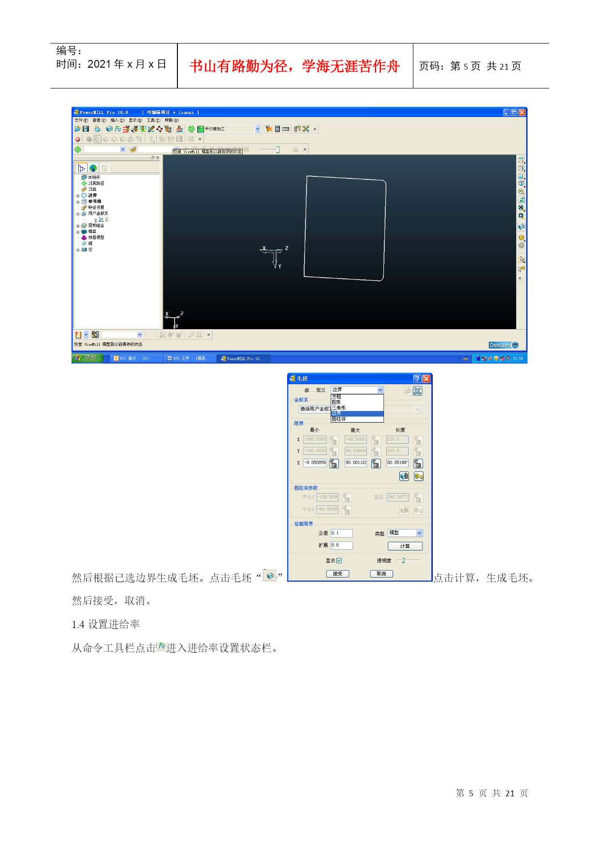Click zoom magnifier icon in right view toolbar
This screenshot has height=848, width=600.
click(521, 191)
